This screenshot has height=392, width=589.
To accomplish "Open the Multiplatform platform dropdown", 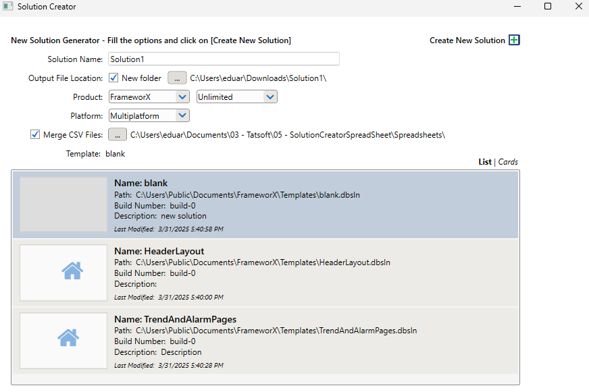I will (x=149, y=116).
